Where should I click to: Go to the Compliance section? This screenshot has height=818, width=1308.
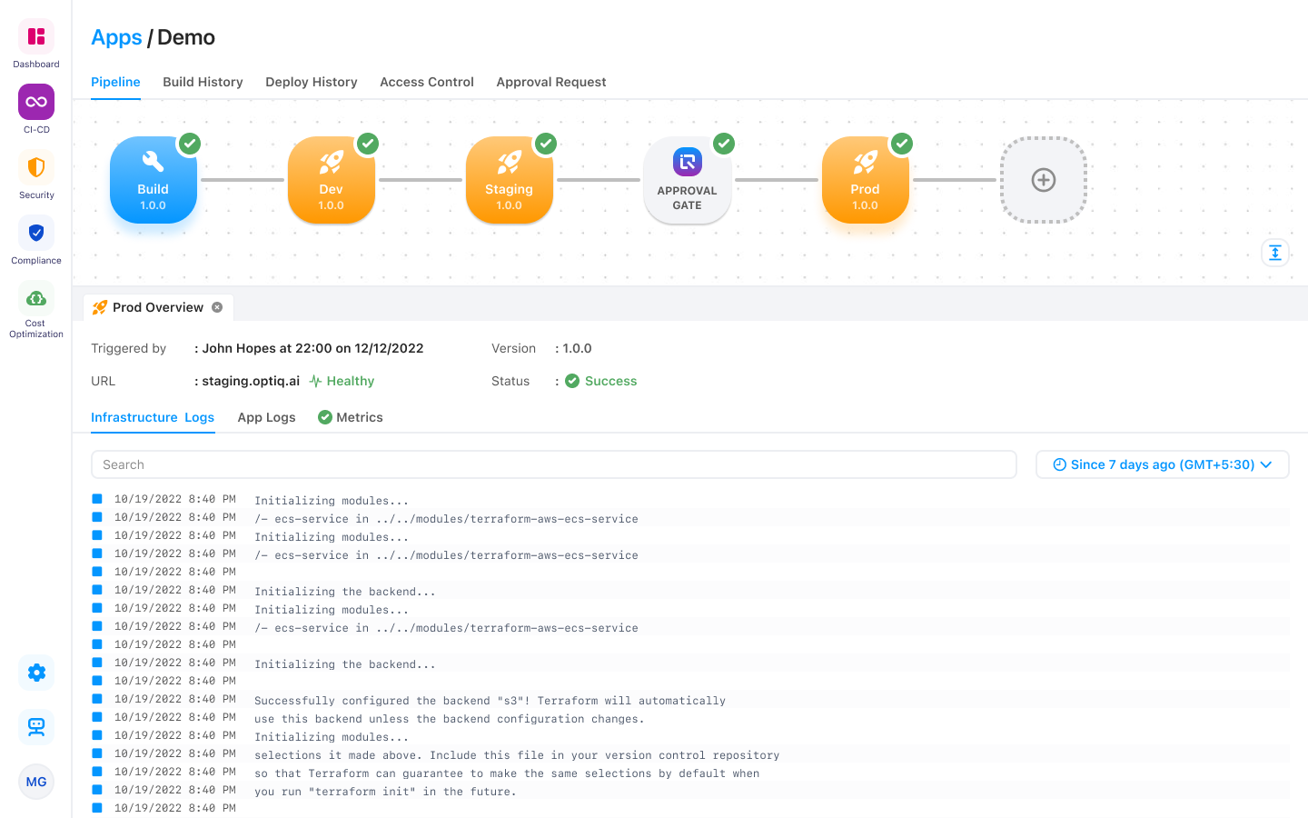click(36, 234)
